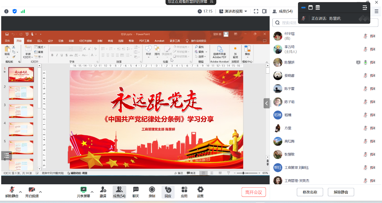Click the 修改名称 rename button
The image size is (382, 203).
(x=310, y=192)
